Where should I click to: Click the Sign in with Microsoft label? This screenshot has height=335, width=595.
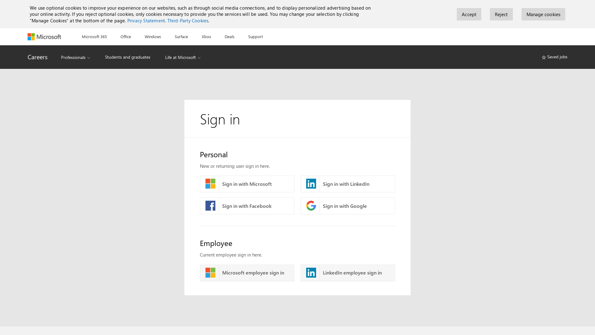coord(247,184)
